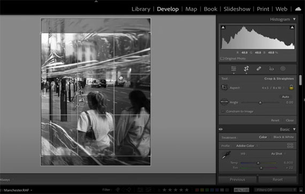Click the Angle value 0.00 field
Screen dimensions: 305x194
289,102
